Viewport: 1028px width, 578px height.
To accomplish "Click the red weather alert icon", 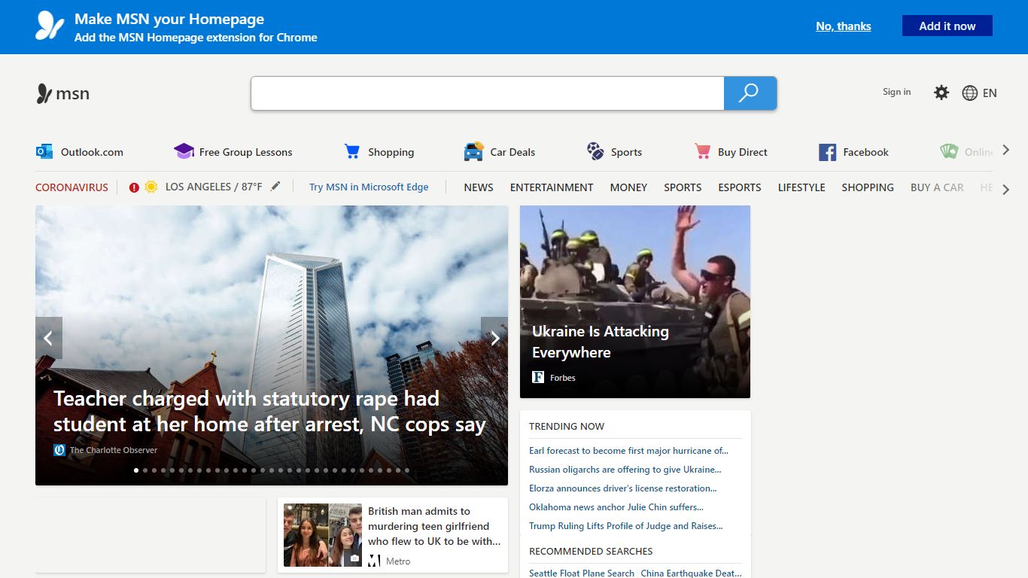I will click(x=134, y=187).
